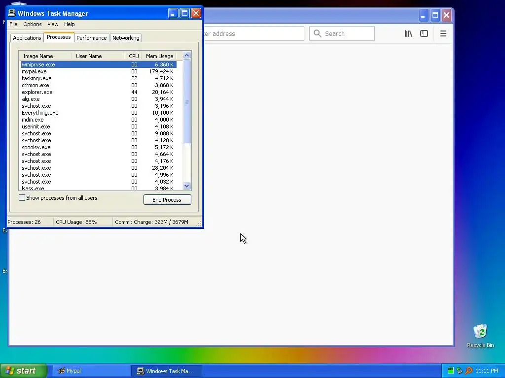Click the 11:11 PM system clock
The width and height of the screenshot is (505, 378).
click(487, 371)
